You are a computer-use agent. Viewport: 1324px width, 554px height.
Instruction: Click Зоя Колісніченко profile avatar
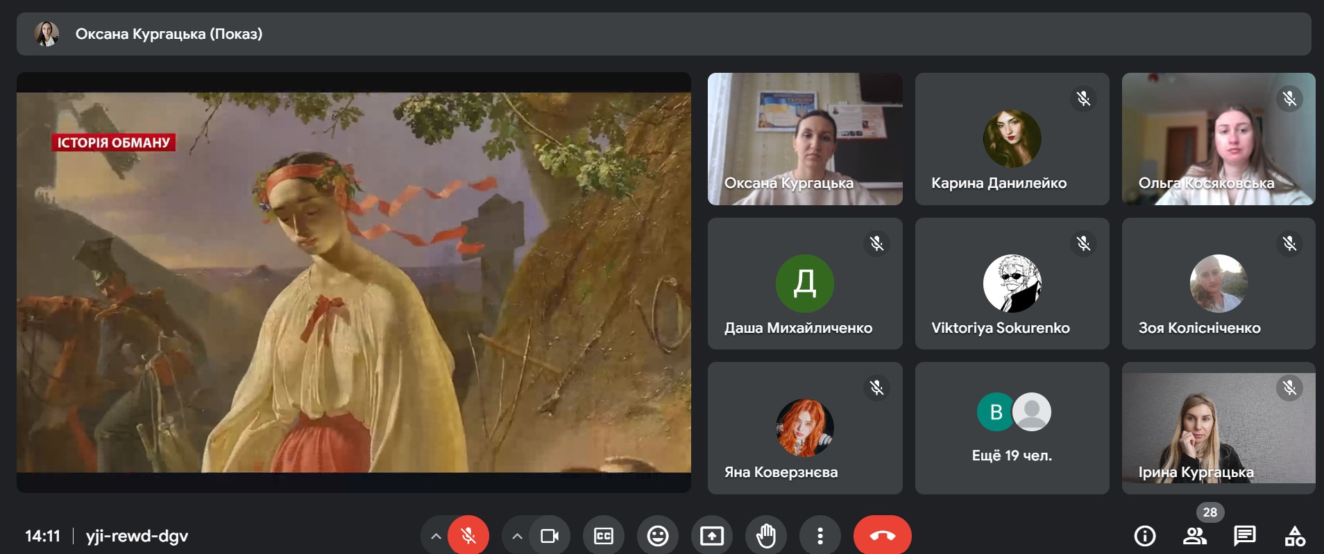1219,284
